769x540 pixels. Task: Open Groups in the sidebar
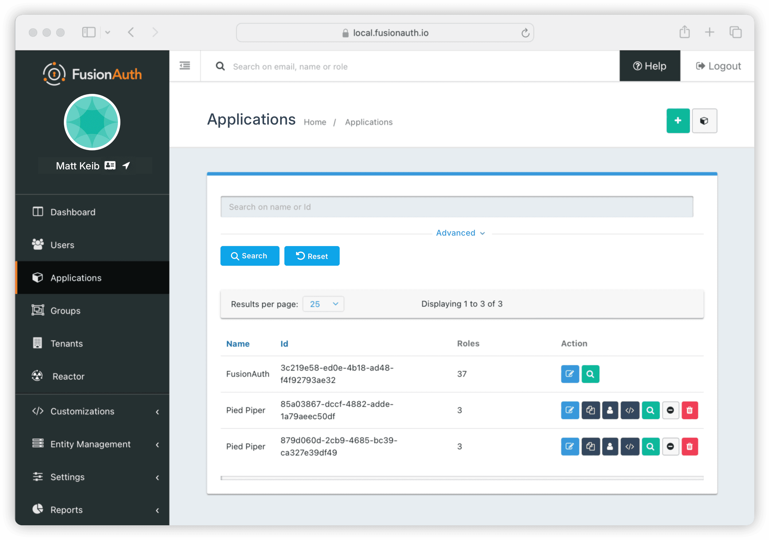click(92, 310)
